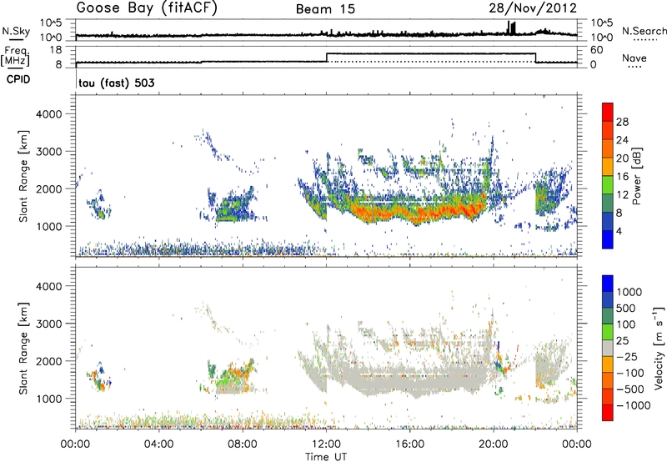The image size is (667, 462).
Task: Click the "4000" tick on the power panel axis
Action: click(49, 114)
